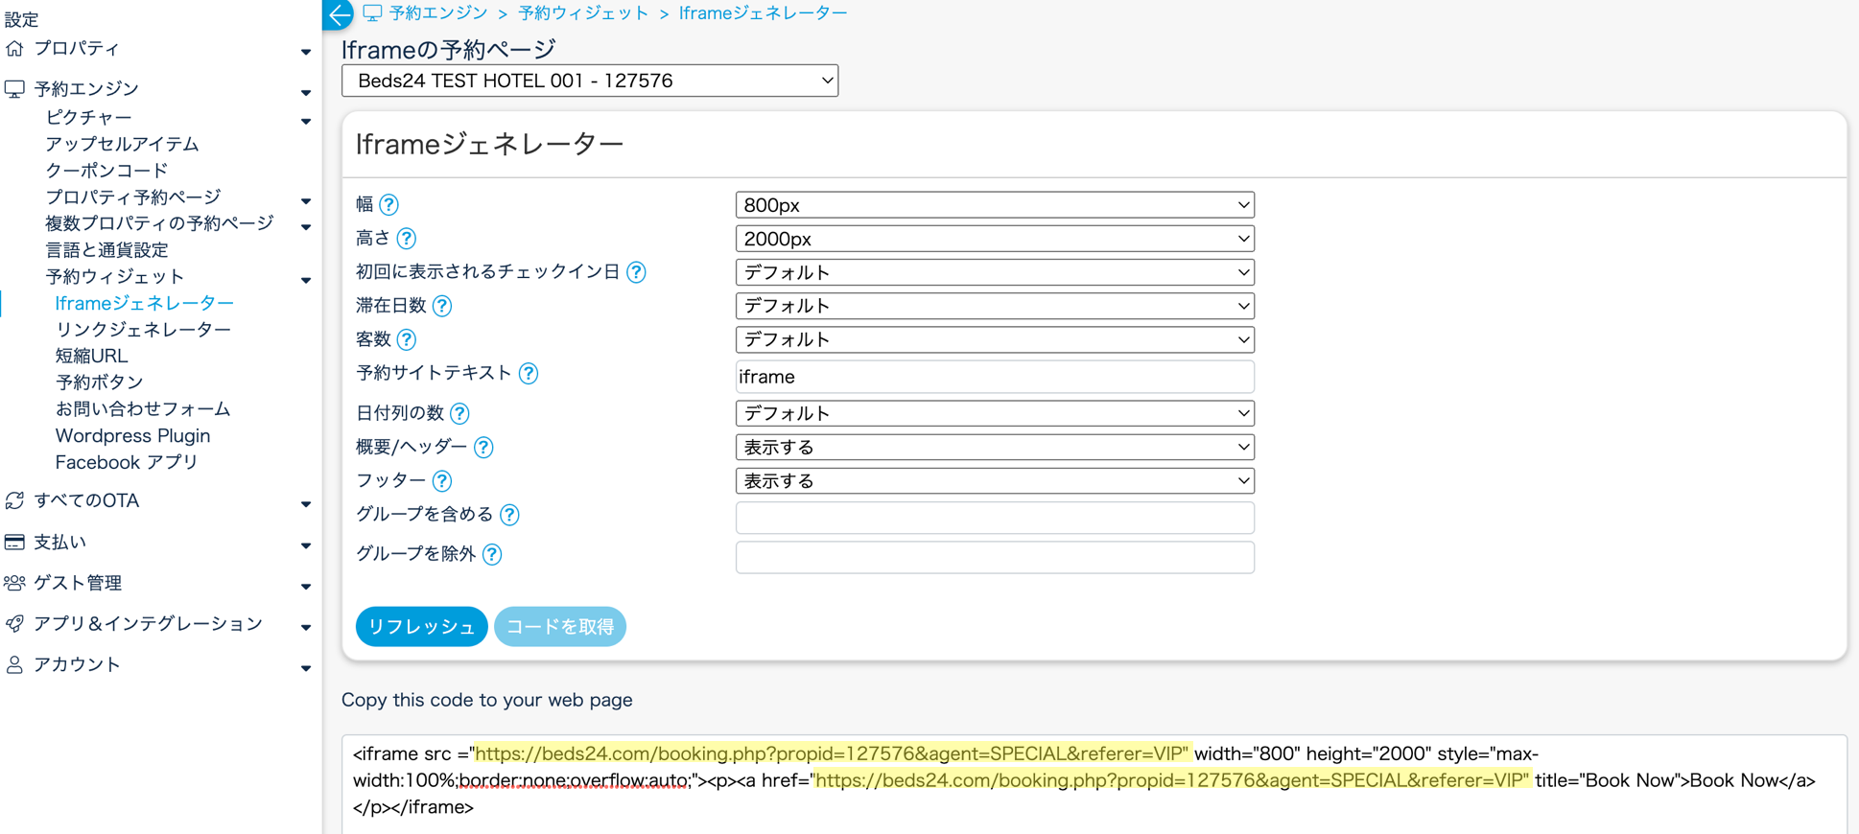Click the コードを取得 button
The height and width of the screenshot is (834, 1859).
[x=560, y=627]
